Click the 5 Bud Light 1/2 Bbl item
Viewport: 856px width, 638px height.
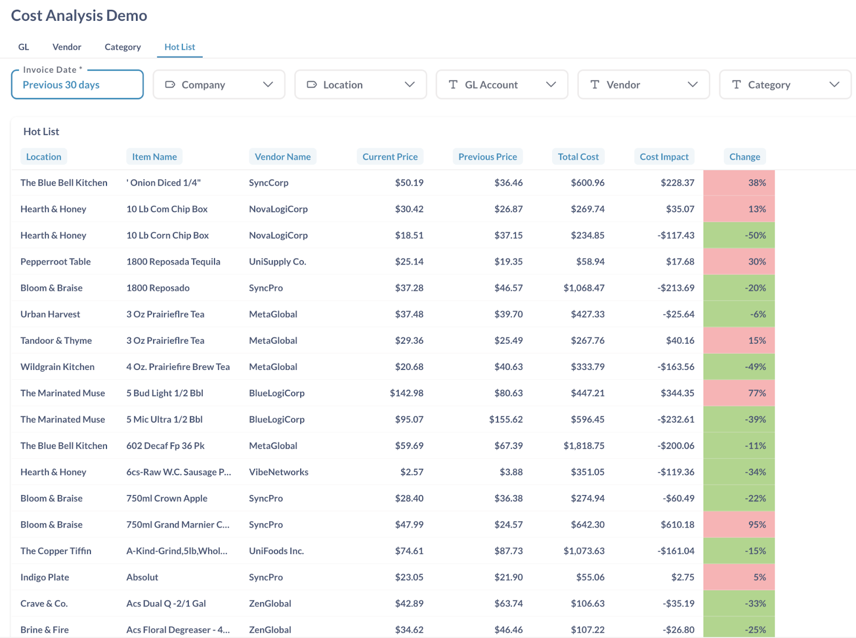click(x=165, y=393)
